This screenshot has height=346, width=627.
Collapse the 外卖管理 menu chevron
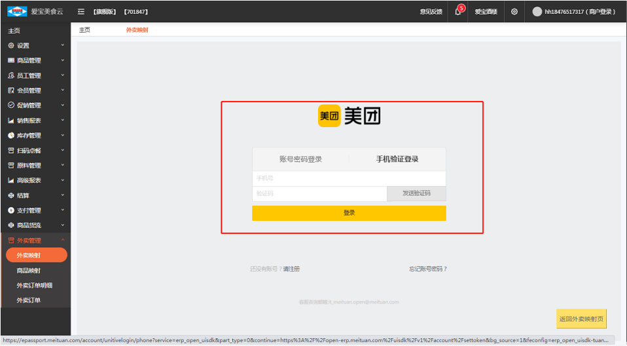tap(63, 240)
